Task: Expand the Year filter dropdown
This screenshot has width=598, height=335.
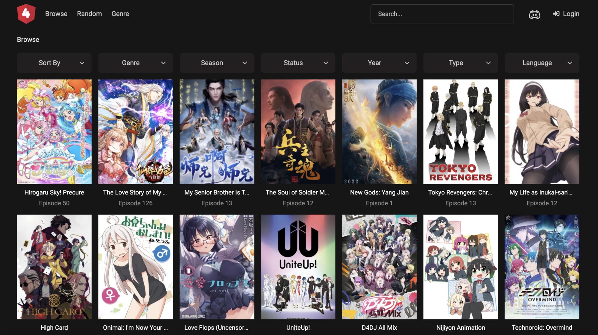Action: click(x=379, y=63)
